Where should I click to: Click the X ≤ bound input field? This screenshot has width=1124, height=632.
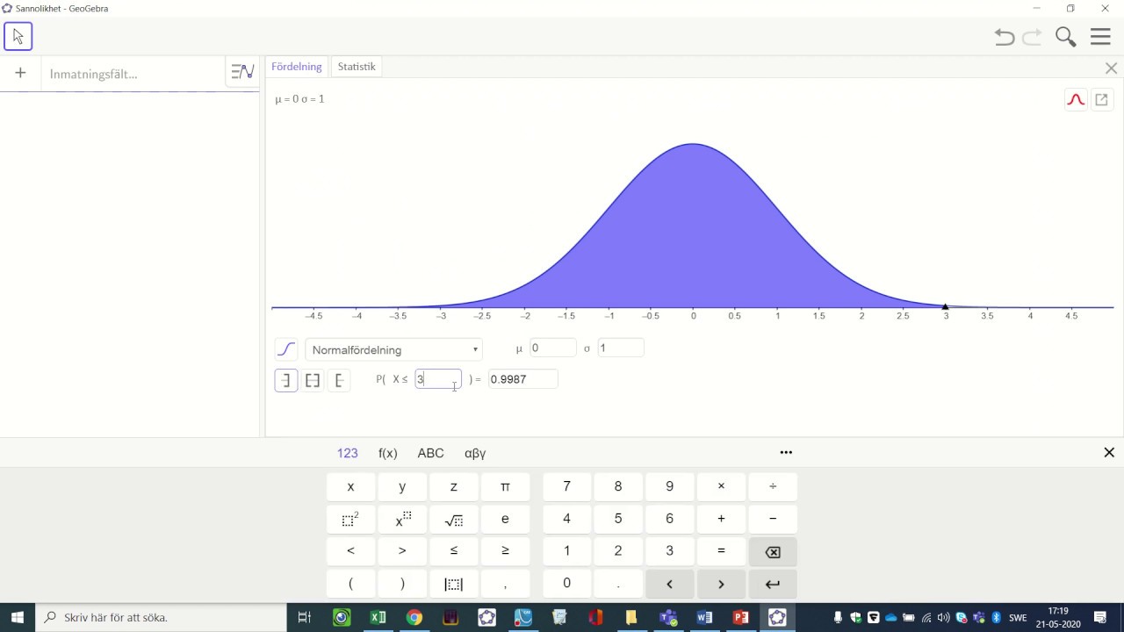click(438, 379)
